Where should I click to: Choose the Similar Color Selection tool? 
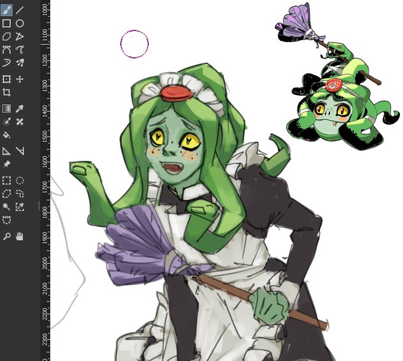click(x=20, y=207)
